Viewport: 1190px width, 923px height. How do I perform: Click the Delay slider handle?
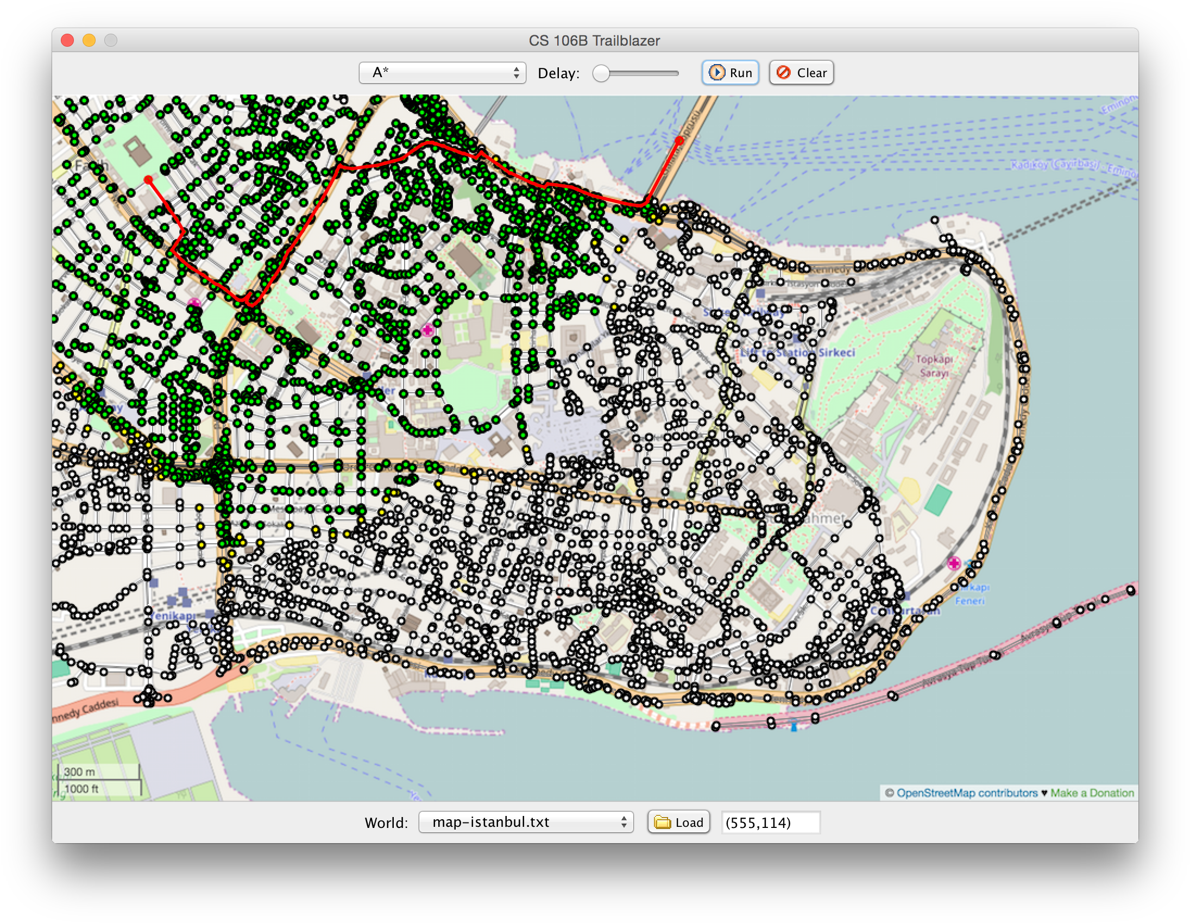point(602,72)
